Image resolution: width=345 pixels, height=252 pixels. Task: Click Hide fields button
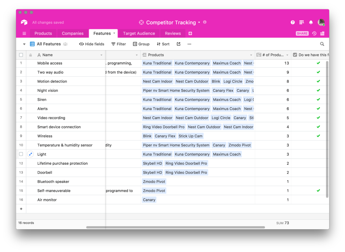[91, 44]
